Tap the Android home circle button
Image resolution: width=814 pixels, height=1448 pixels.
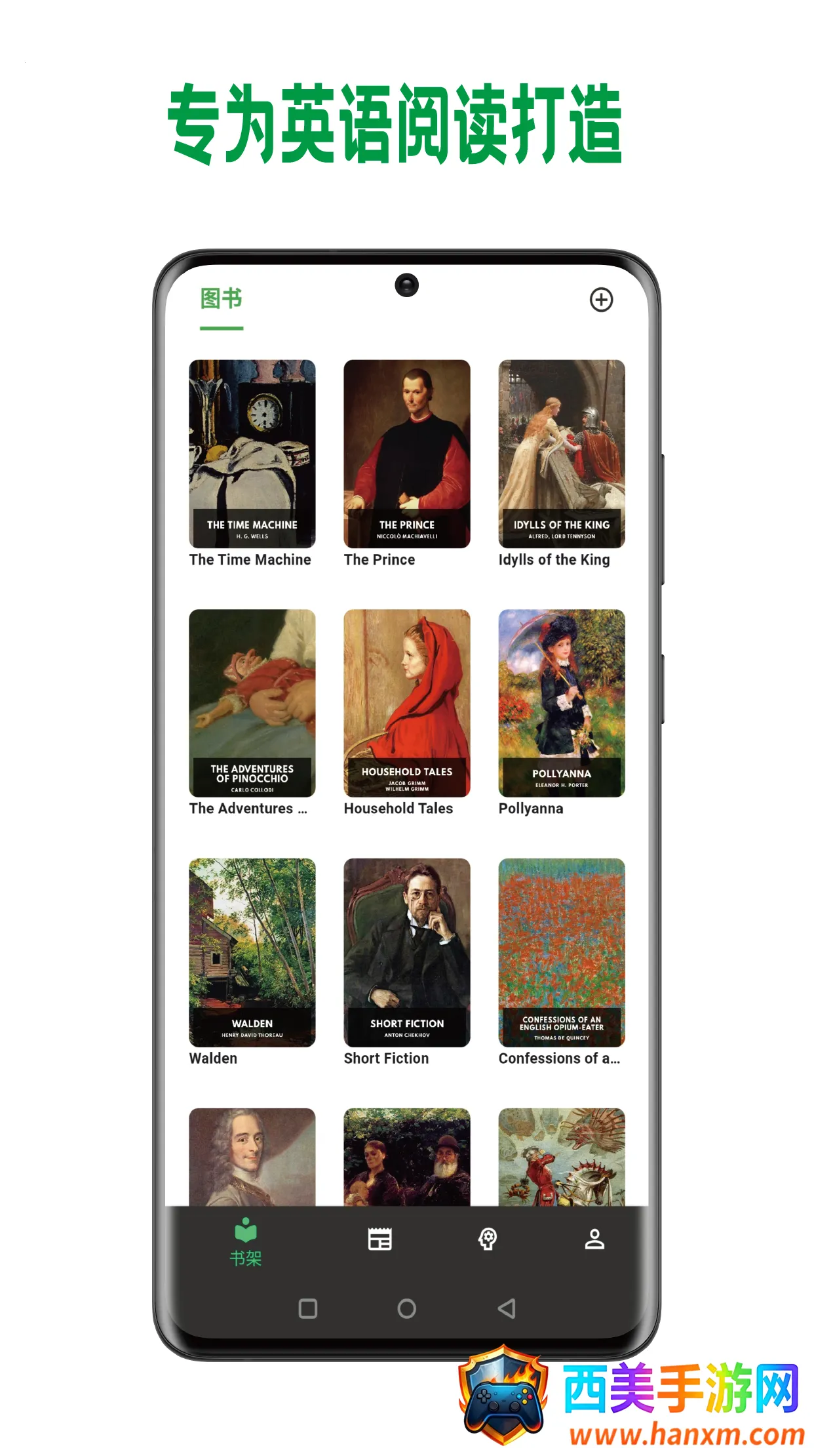(407, 1308)
